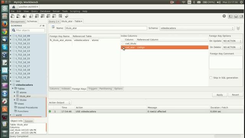Switch to the Columns tab

[x=54, y=89]
